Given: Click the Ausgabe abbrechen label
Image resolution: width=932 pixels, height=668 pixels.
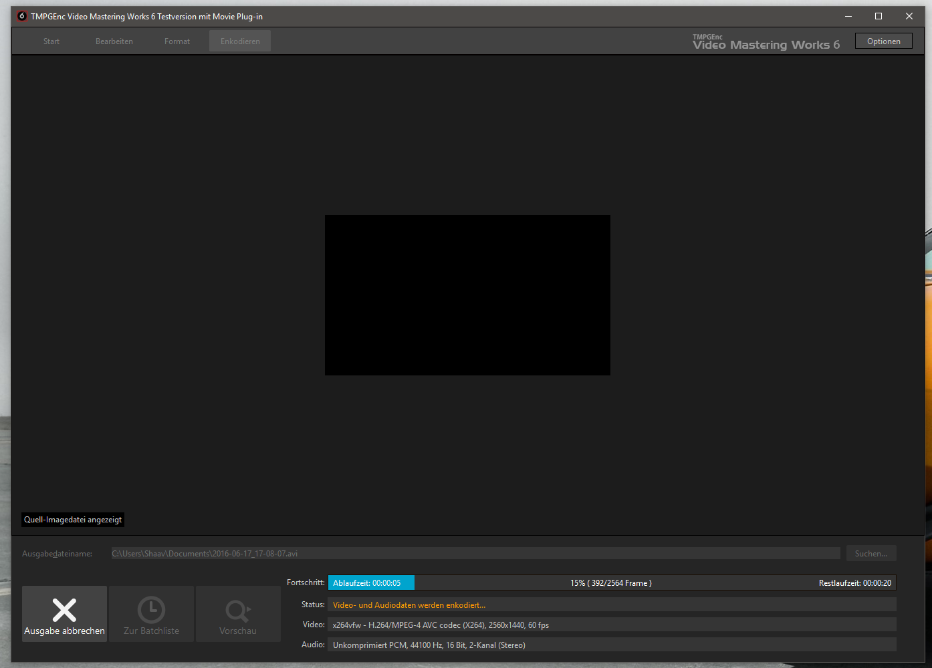Looking at the screenshot, I should point(64,631).
